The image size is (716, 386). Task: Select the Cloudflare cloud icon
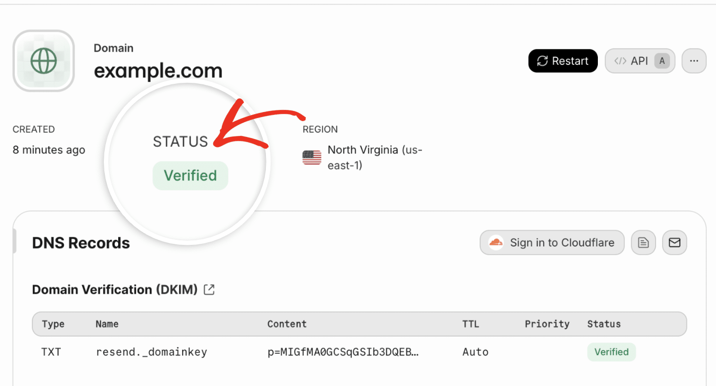[495, 242]
